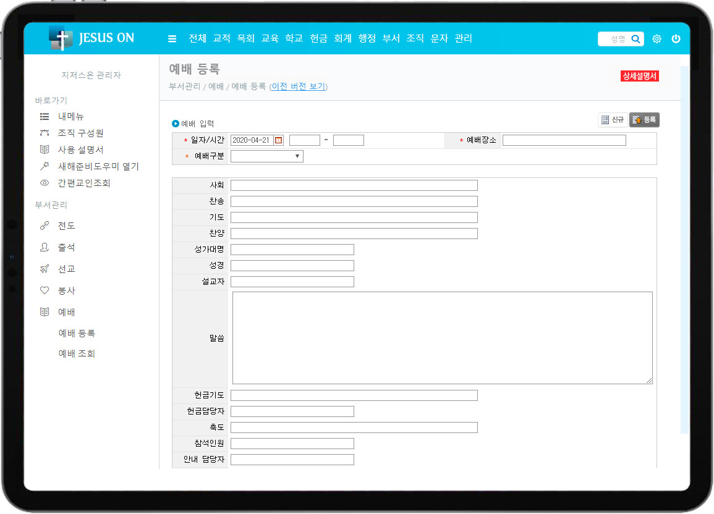Click the 신규 button

(x=613, y=120)
